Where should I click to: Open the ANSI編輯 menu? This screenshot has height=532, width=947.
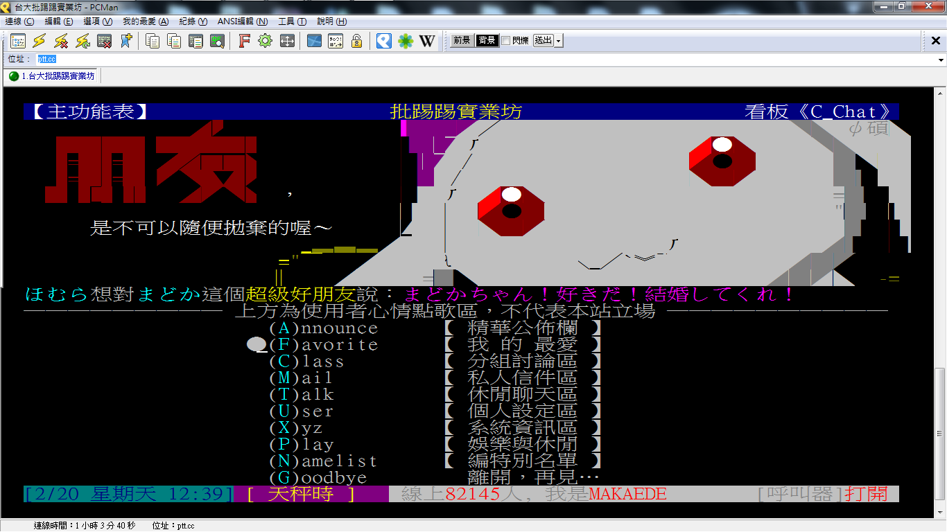click(x=243, y=21)
